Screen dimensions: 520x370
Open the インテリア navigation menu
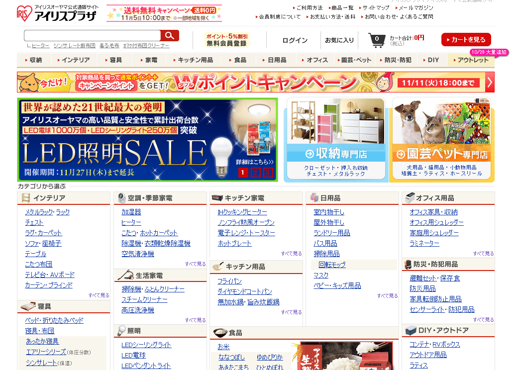74,60
